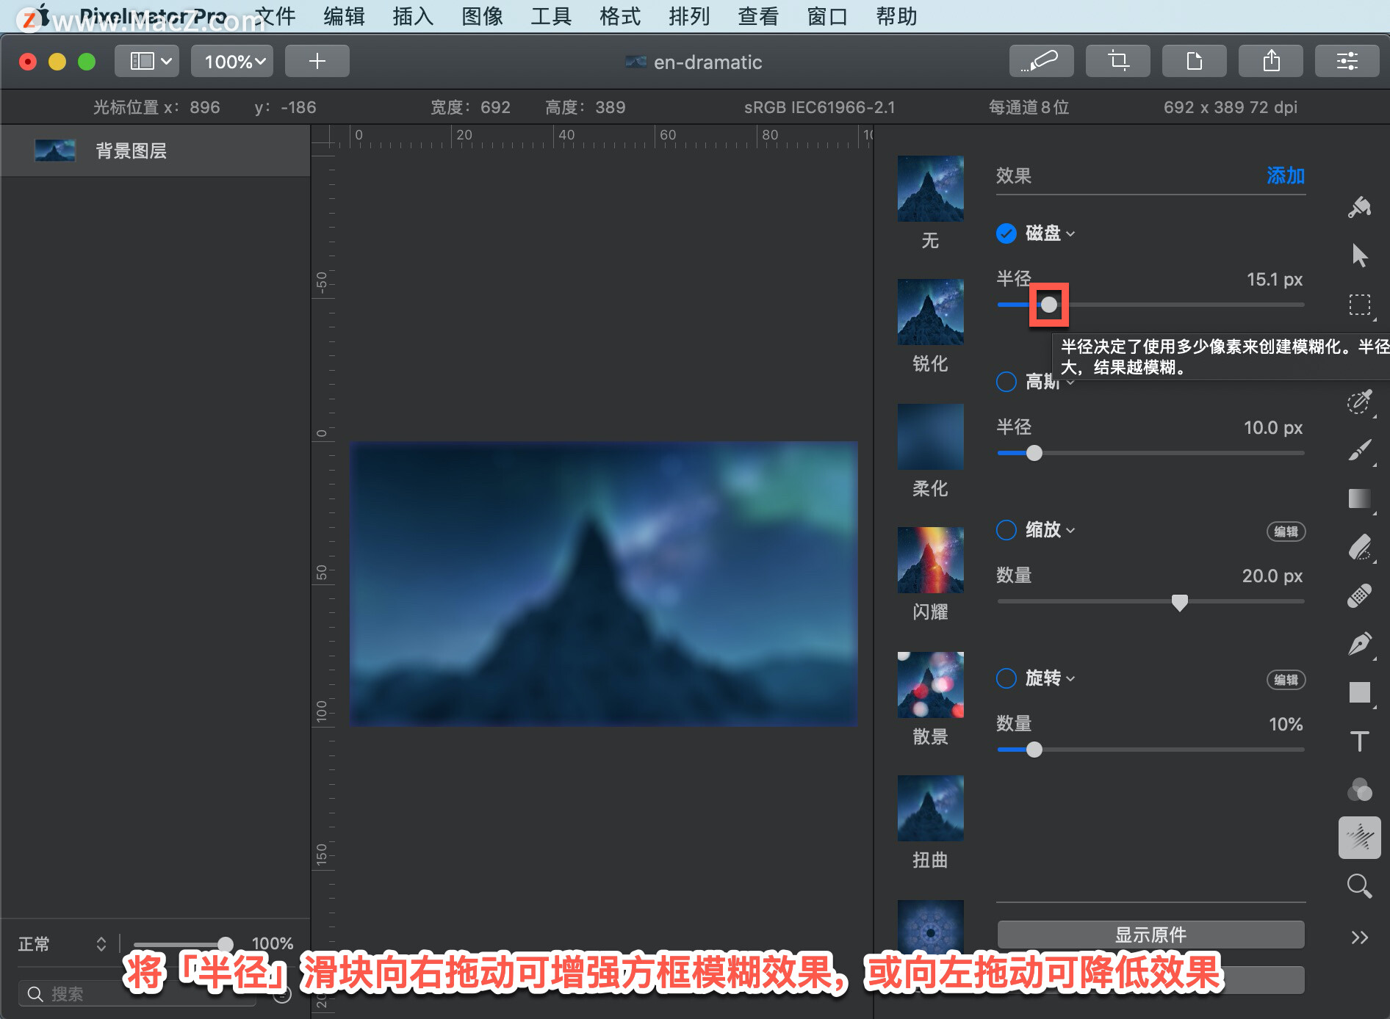Select the Repair bandage tool
Screen dimensions: 1390x1019
click(x=1359, y=595)
